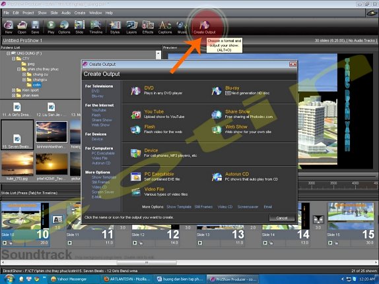This screenshot has height=284, width=379.
Task: Collapse 'phim cho thay phuc' folder node
Action: pos(18,69)
